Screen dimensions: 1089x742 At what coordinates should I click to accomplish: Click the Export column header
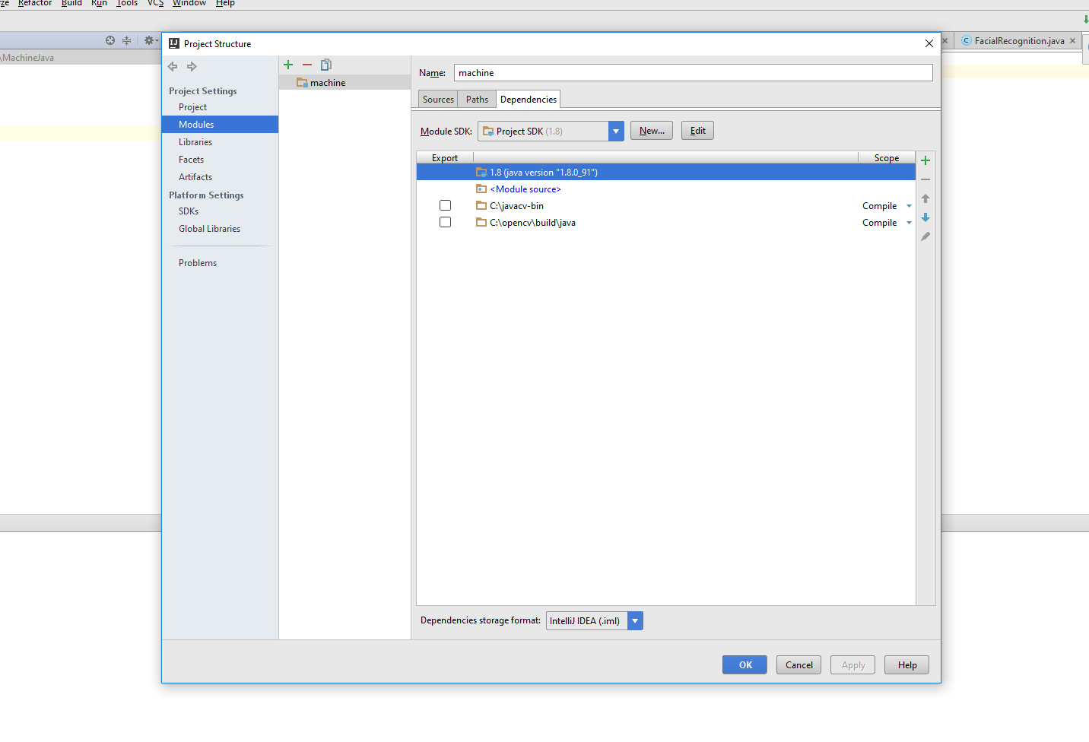[x=445, y=158]
